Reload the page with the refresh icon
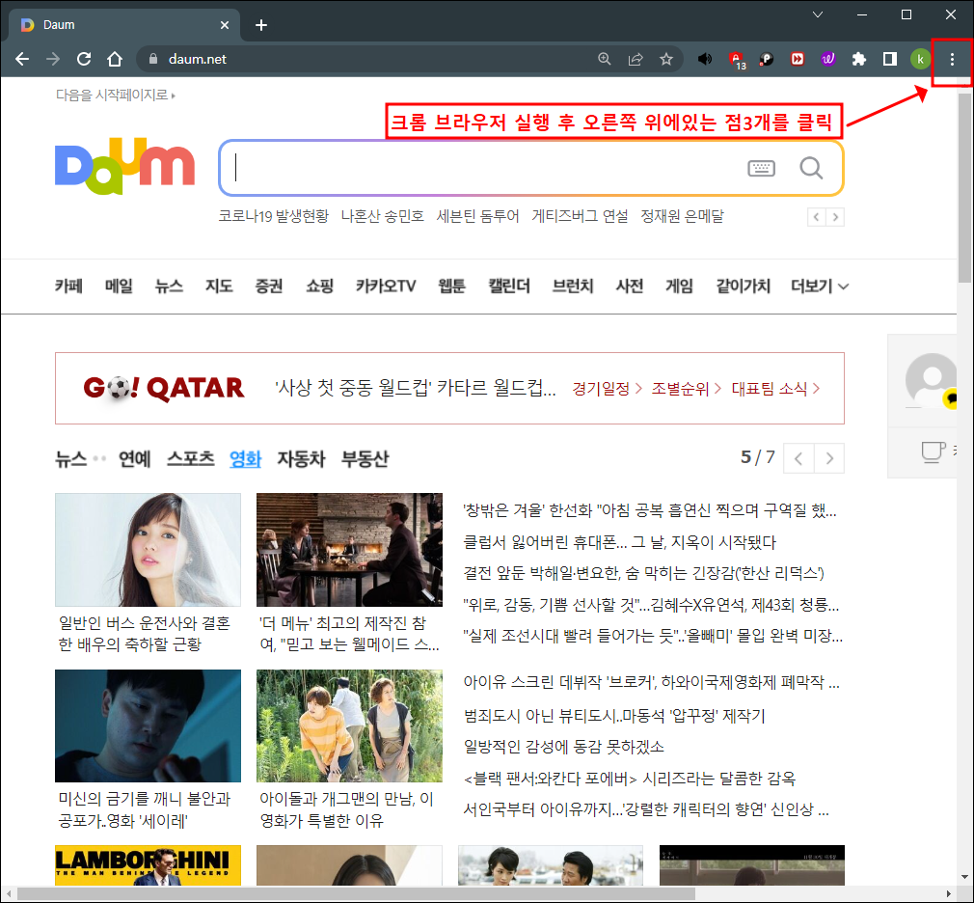974x903 pixels. click(x=83, y=59)
